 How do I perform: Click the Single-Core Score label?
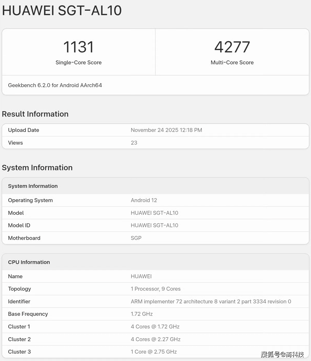click(x=79, y=62)
